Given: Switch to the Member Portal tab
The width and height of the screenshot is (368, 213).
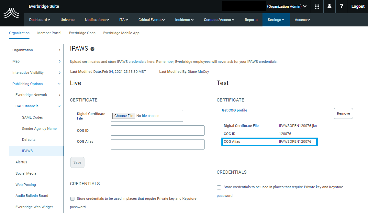Looking at the screenshot, I should 49,33.
